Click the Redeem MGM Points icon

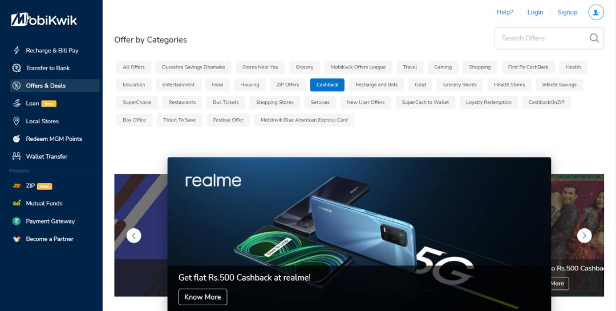(x=17, y=139)
